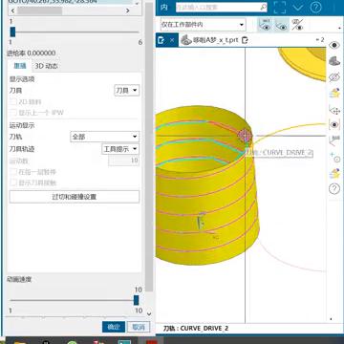
Task: Click the 动画速度 slider handle
Action: pos(137,300)
